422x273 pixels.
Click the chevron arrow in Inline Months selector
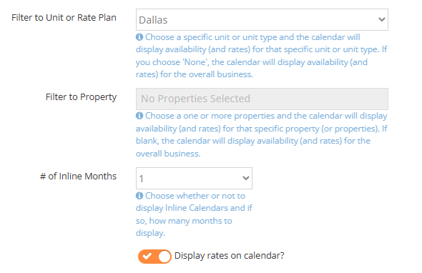click(246, 178)
